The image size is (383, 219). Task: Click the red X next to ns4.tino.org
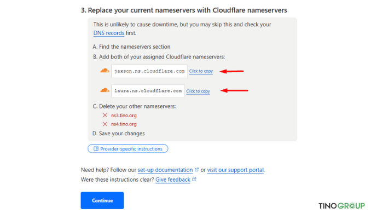(x=105, y=124)
